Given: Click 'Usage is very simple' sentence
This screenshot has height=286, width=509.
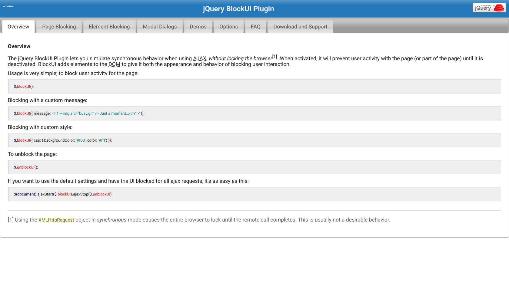Looking at the screenshot, I should (73, 73).
